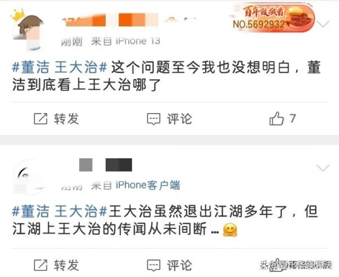Click comment icon on first post
339x277 pixels.
coord(154,119)
